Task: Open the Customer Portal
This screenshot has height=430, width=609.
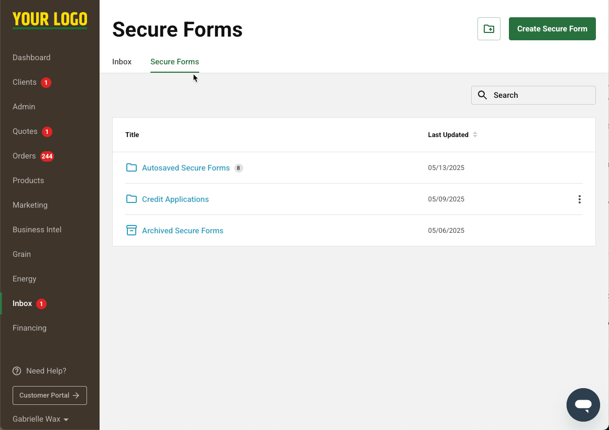Action: tap(49, 395)
